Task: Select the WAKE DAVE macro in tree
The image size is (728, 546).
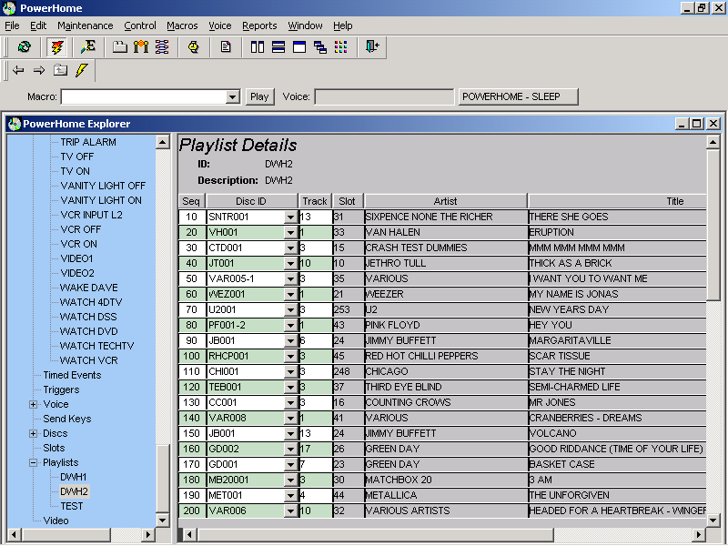Action: pos(88,288)
